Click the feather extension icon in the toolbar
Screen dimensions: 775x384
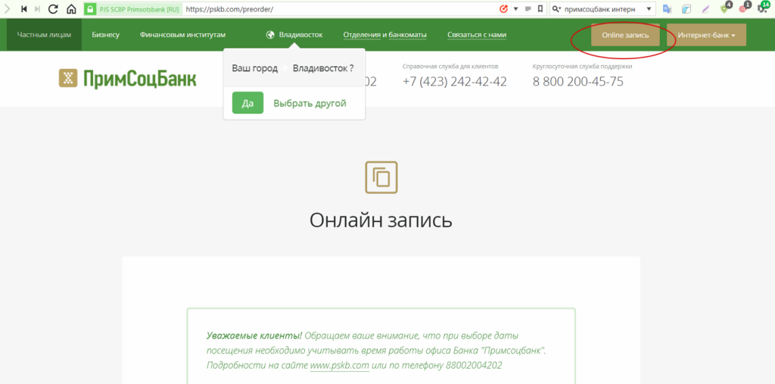pyautogui.click(x=705, y=9)
